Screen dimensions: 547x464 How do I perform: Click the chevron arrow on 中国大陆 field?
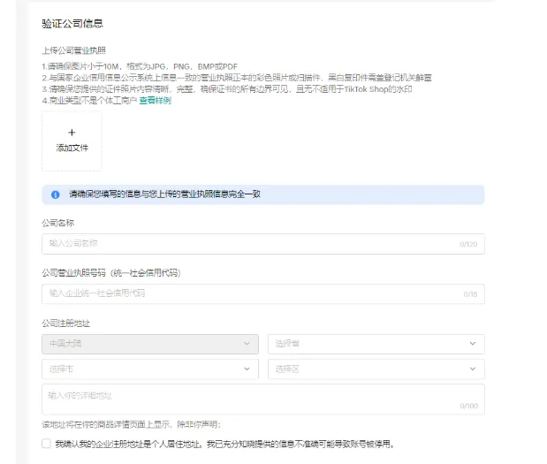pos(247,343)
